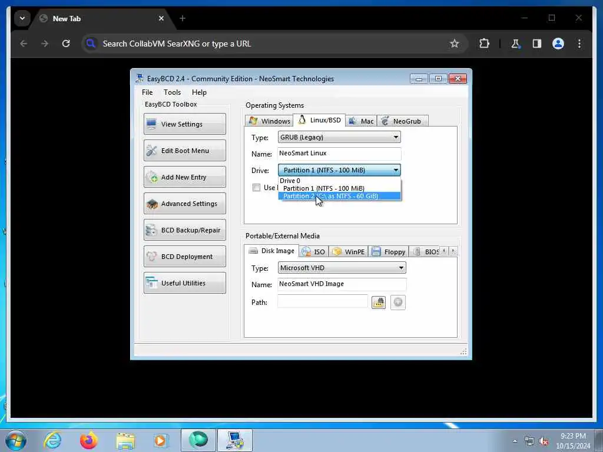
Task: Open Chrome Labs flask icon
Action: tap(515, 44)
